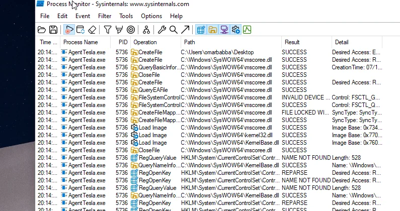Click the Result column header
This screenshot has height=211, width=400.
[x=306, y=42]
